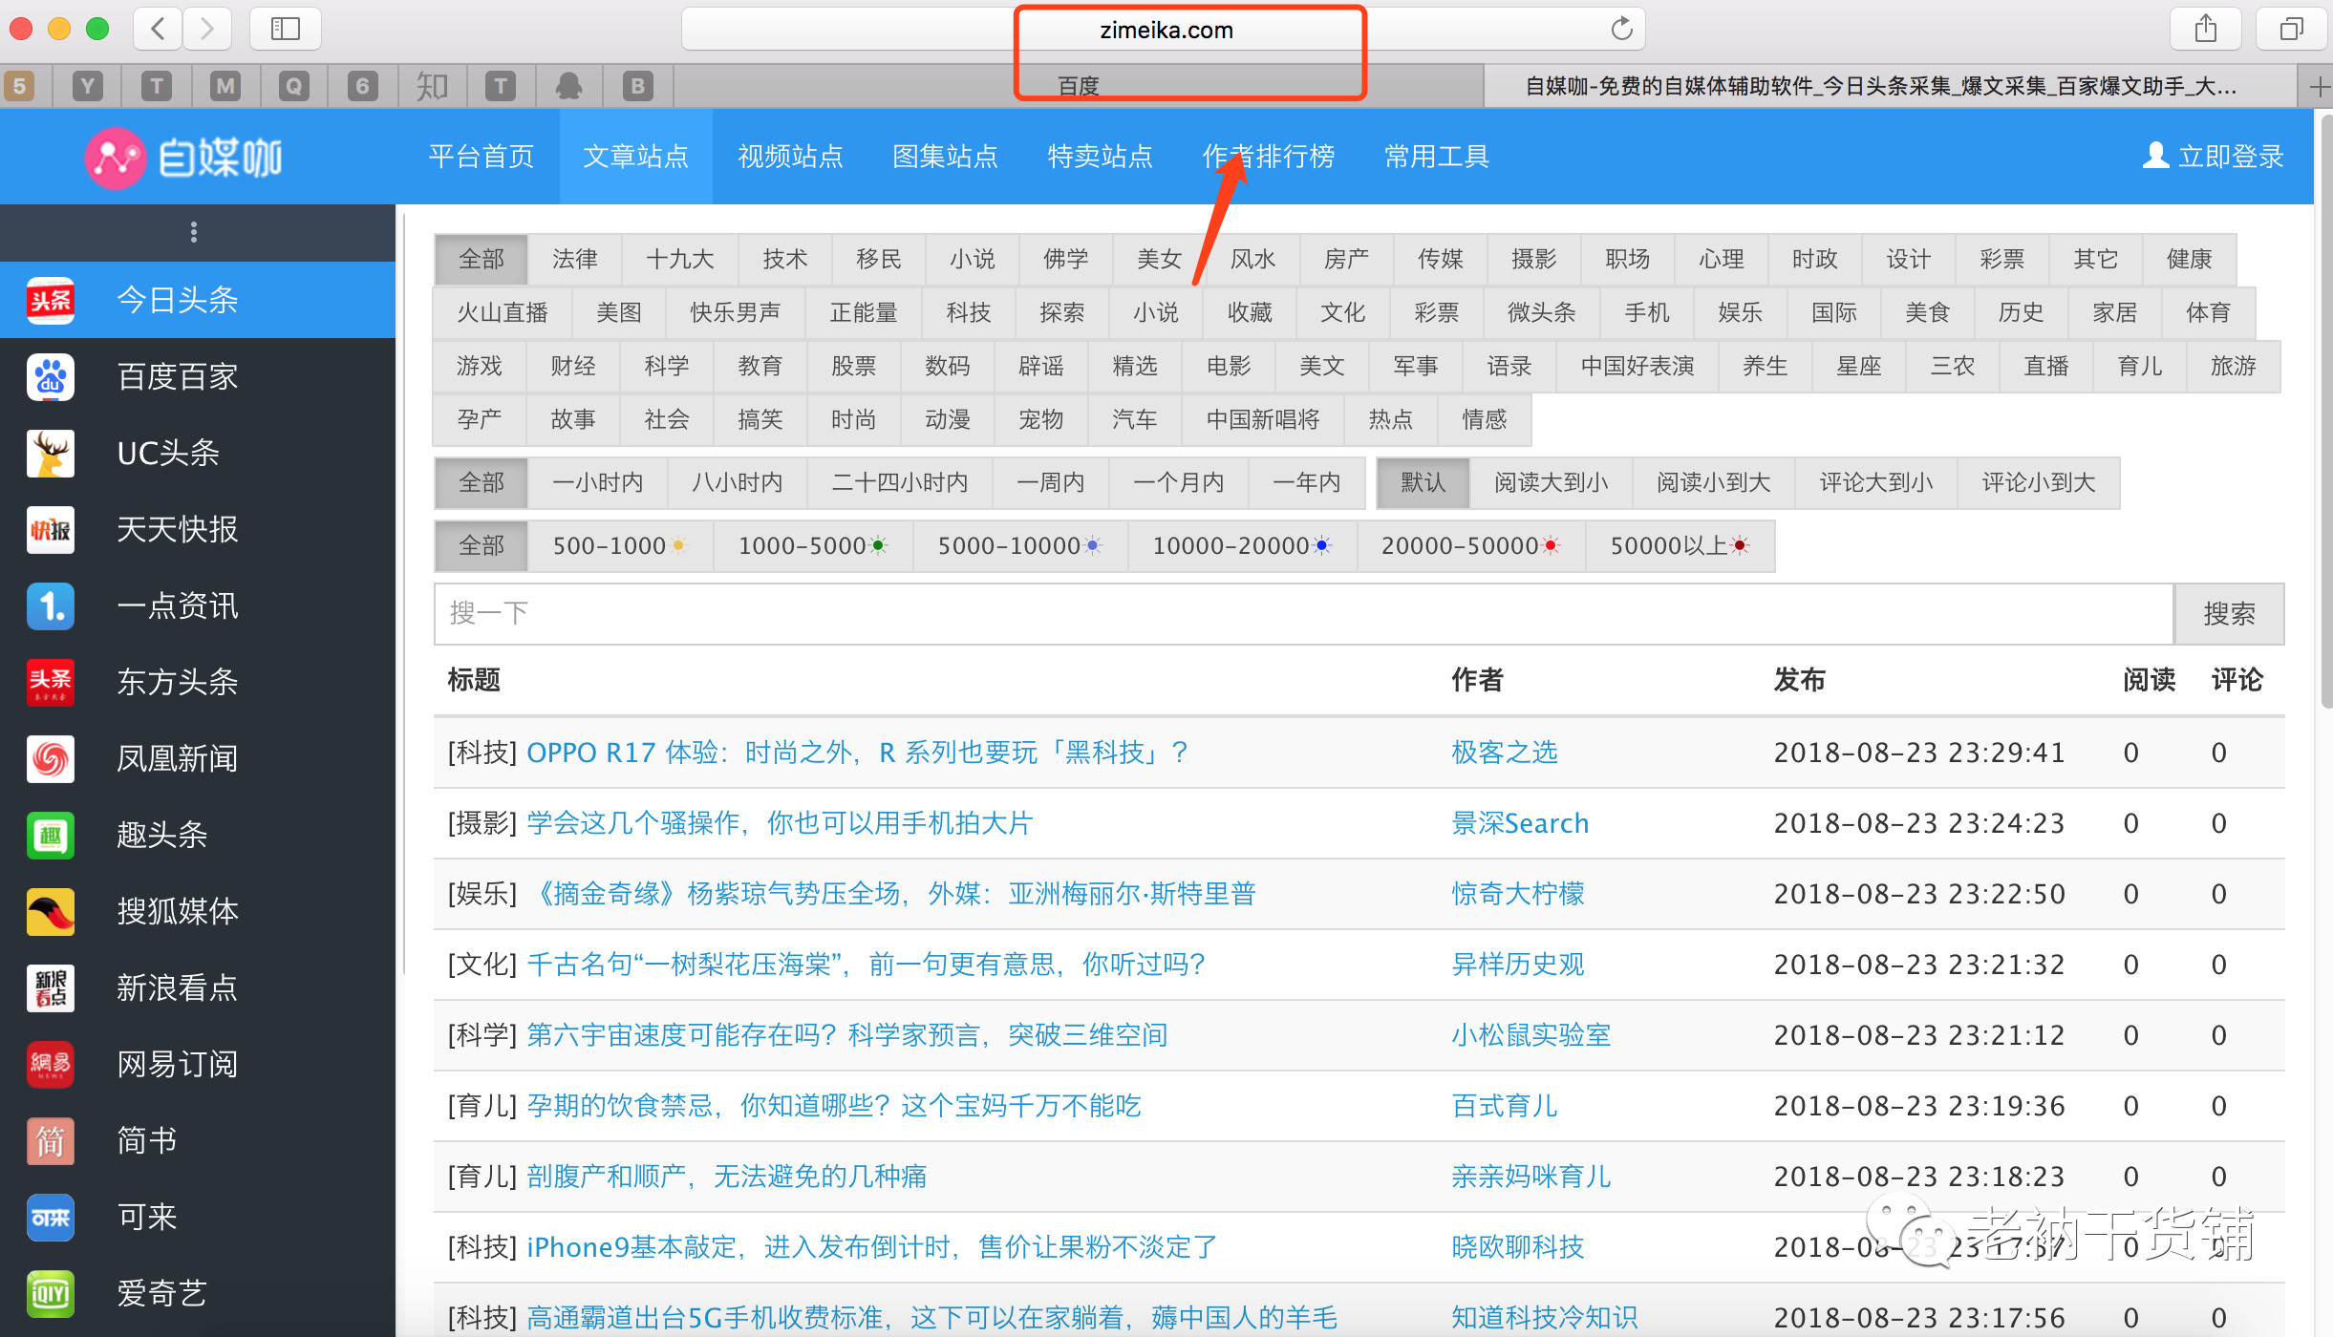Select 新浪看点 platform icon

(51, 987)
